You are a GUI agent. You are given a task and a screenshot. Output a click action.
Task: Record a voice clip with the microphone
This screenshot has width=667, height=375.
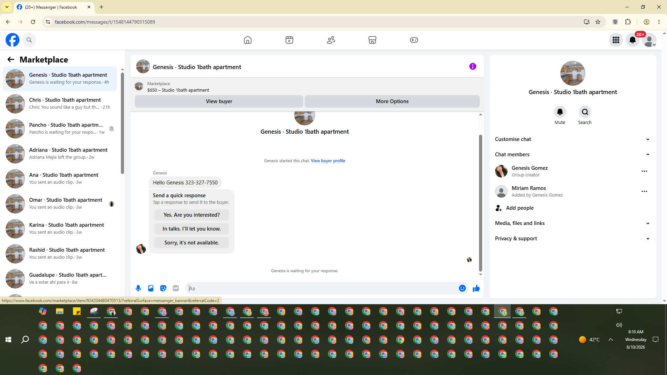[x=138, y=288]
